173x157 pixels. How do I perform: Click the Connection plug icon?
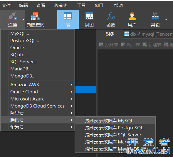click(x=12, y=16)
